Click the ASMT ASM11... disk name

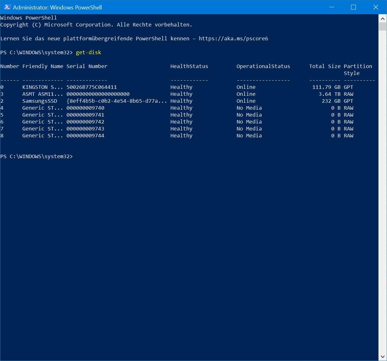coord(43,94)
